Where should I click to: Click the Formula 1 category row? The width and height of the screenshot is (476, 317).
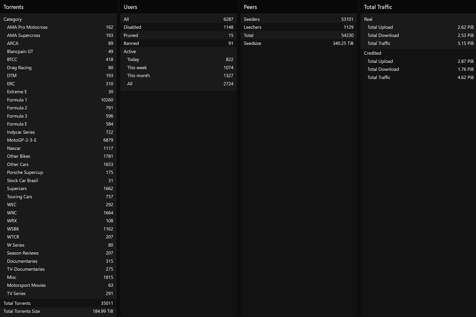pyautogui.click(x=17, y=100)
